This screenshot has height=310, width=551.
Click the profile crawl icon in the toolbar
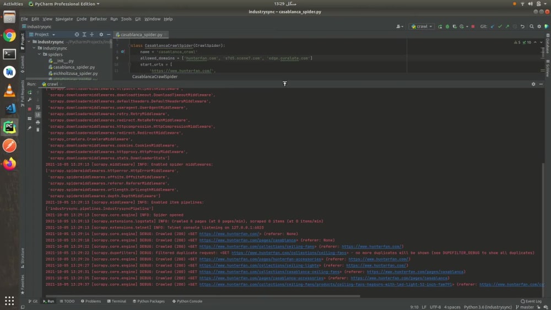click(x=461, y=26)
